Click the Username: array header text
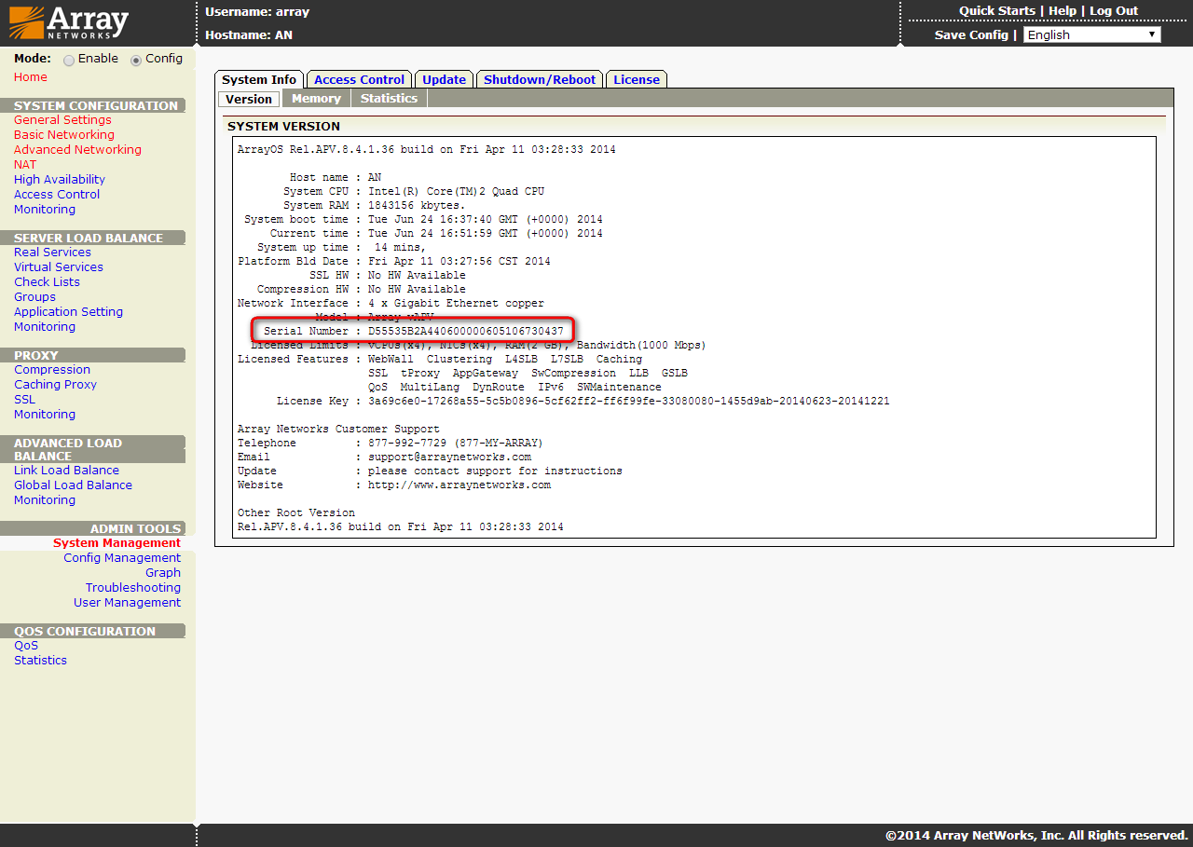The width and height of the screenshot is (1193, 847). (x=257, y=12)
